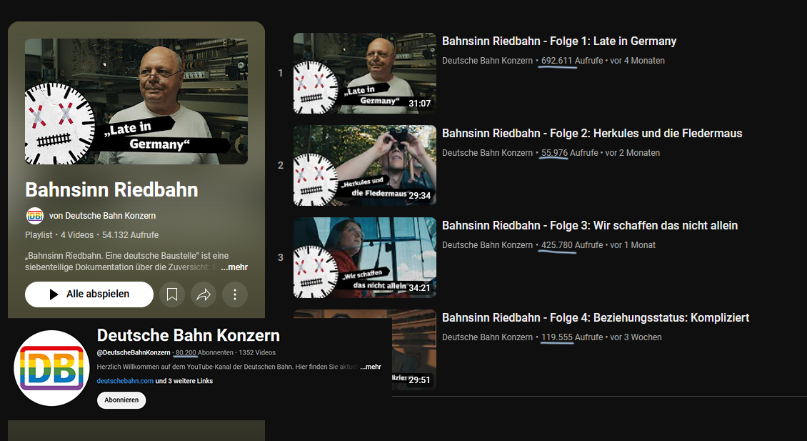Expand playlist description with '...mehr'
This screenshot has height=441, width=807.
click(x=234, y=267)
